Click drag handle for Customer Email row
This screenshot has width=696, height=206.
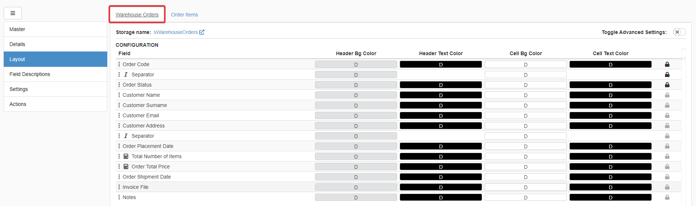click(x=119, y=115)
